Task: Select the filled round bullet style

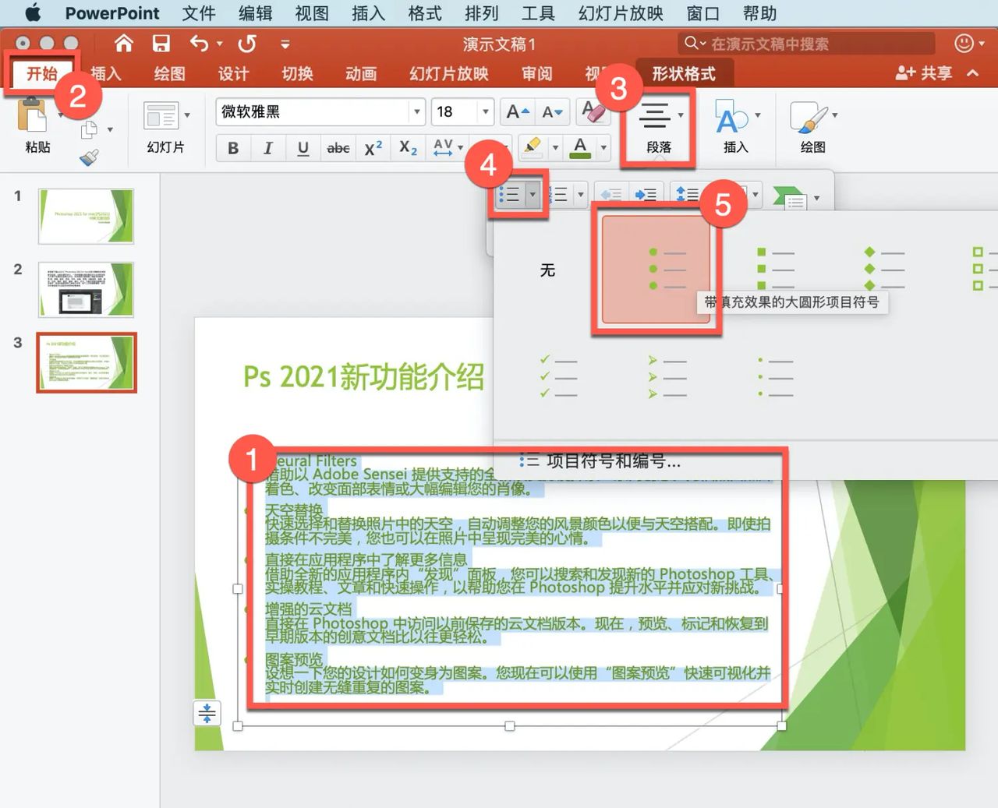Action: (x=656, y=270)
